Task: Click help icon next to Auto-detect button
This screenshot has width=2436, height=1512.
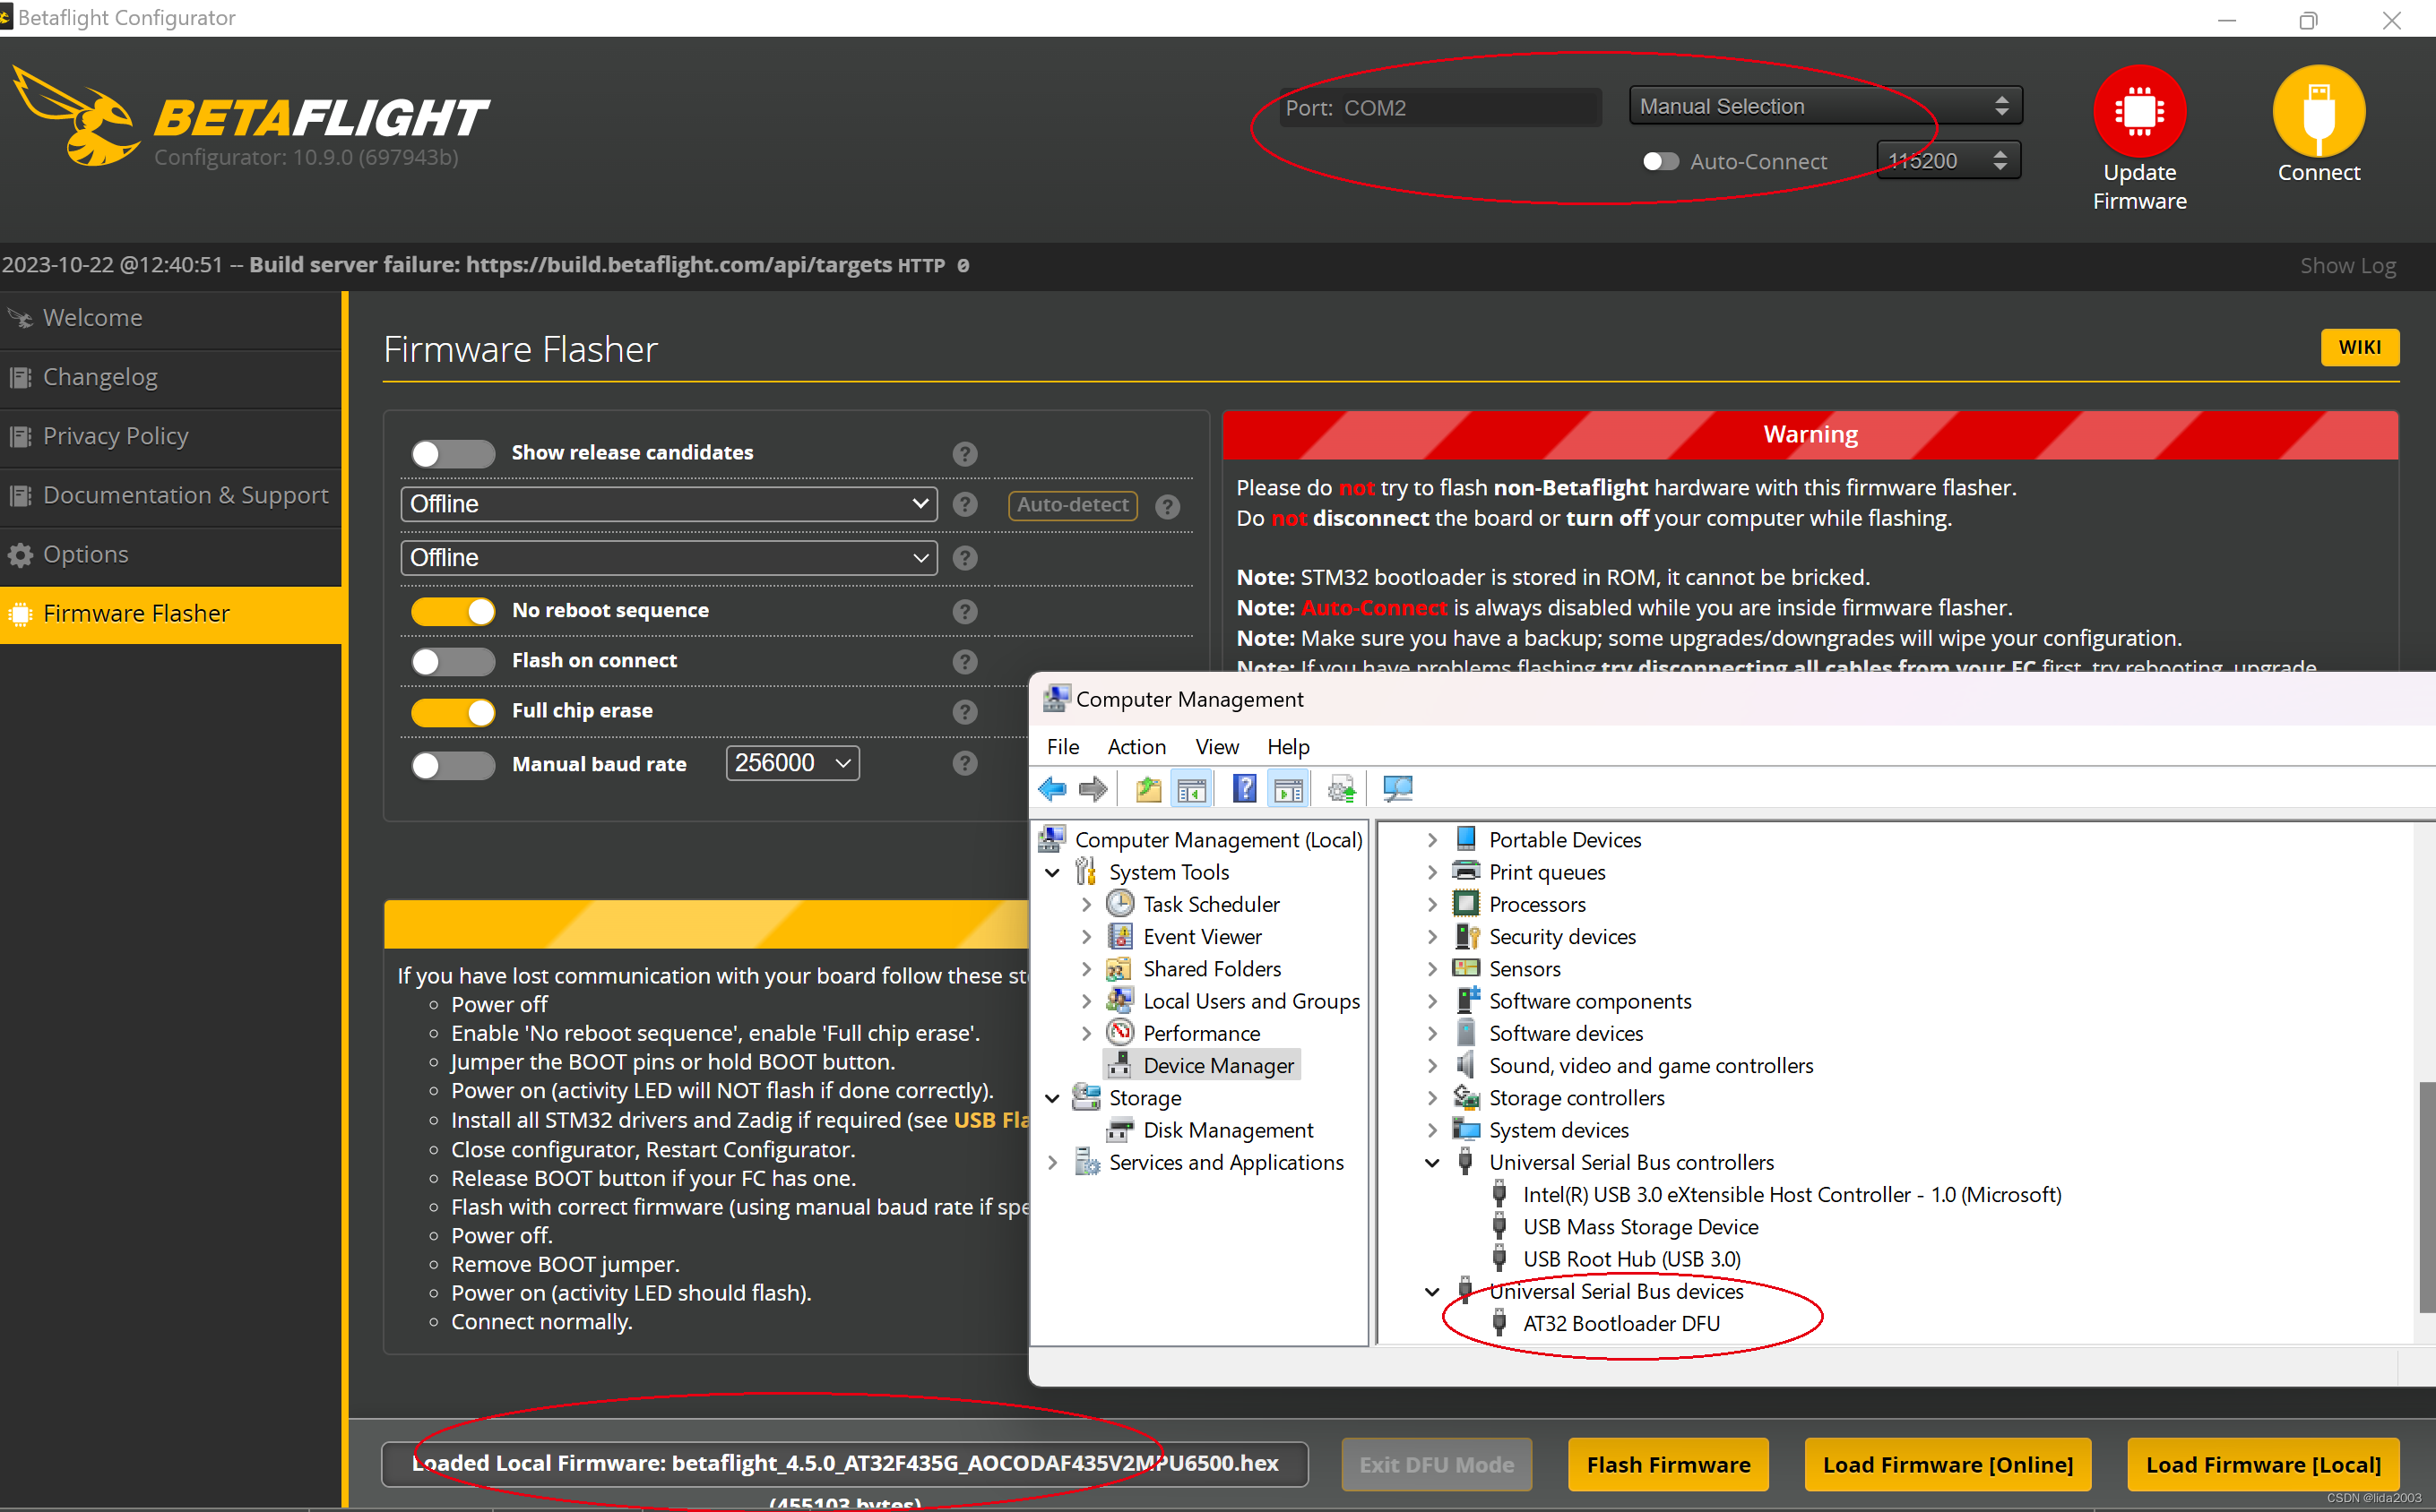Action: click(x=1168, y=506)
